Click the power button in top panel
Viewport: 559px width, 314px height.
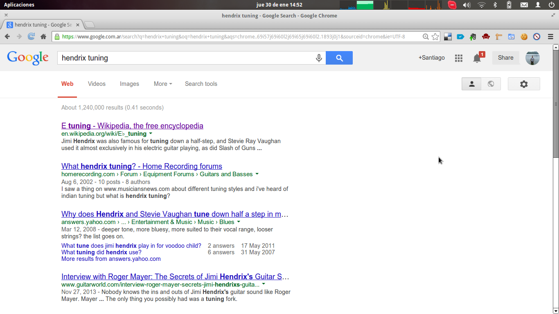point(552,5)
